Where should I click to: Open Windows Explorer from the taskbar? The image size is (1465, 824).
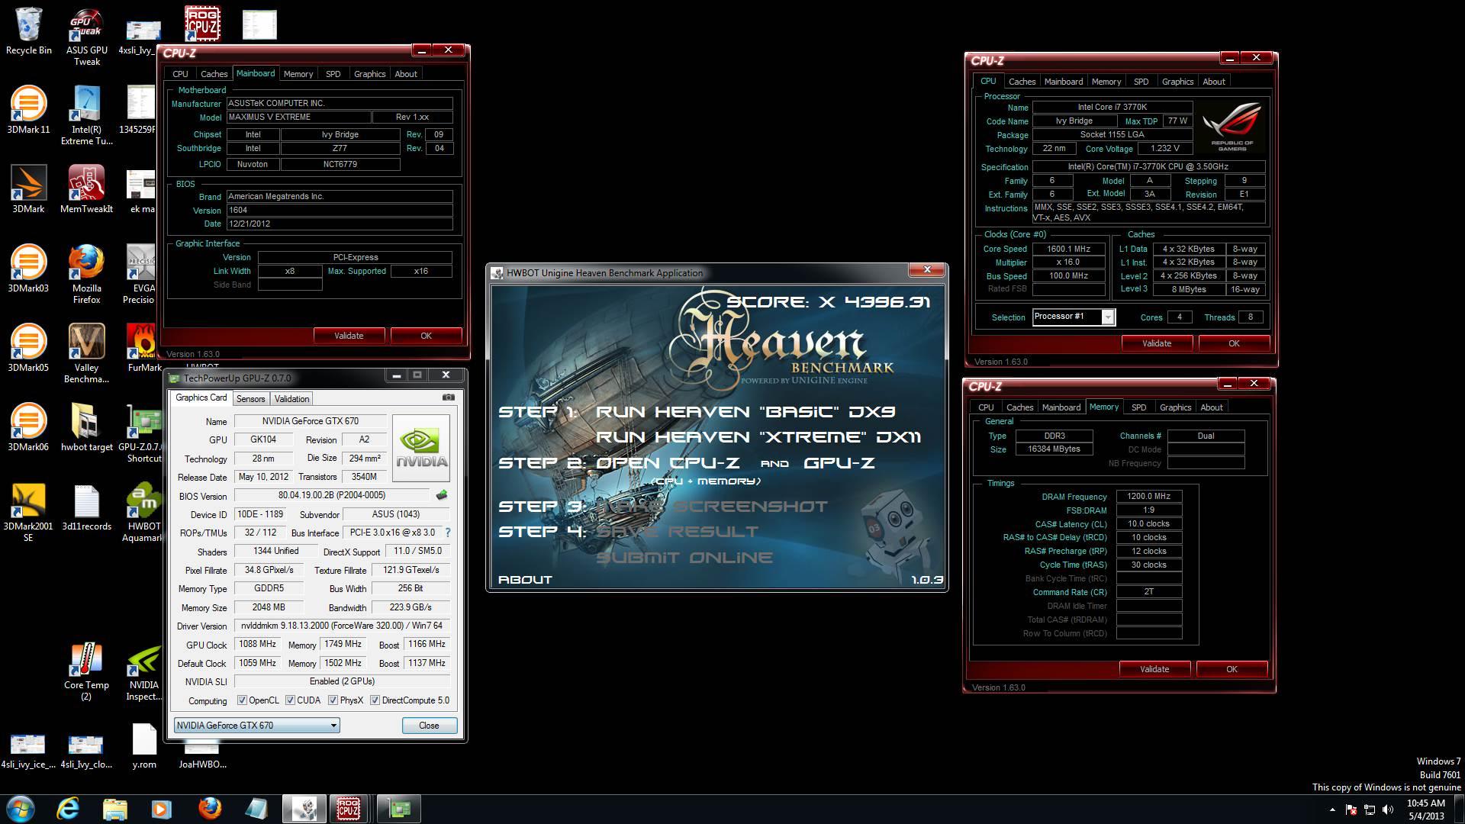[x=114, y=809]
